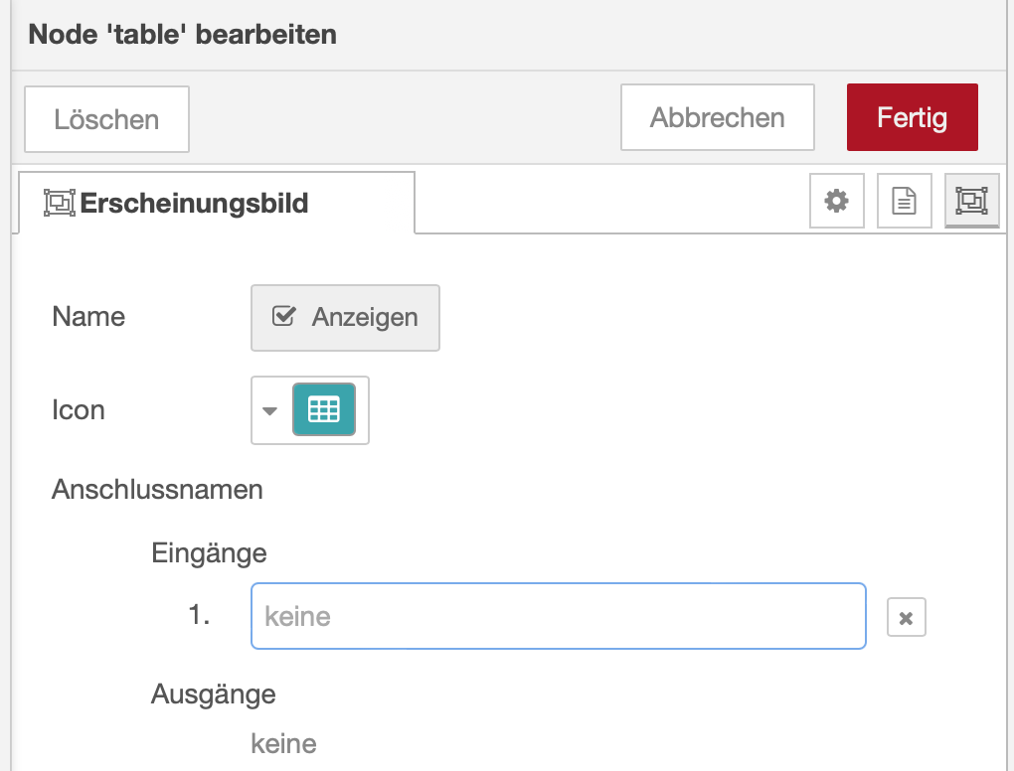
Task: Click the Anschlussnamen section label
Action: coord(157,489)
